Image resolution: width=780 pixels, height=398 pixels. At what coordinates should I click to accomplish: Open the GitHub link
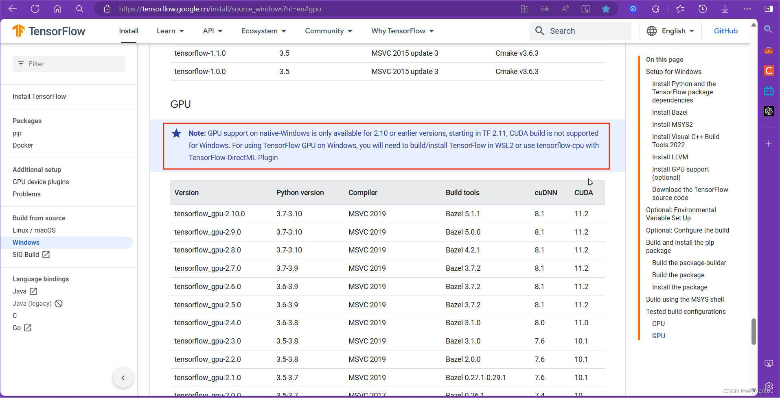[725, 31]
